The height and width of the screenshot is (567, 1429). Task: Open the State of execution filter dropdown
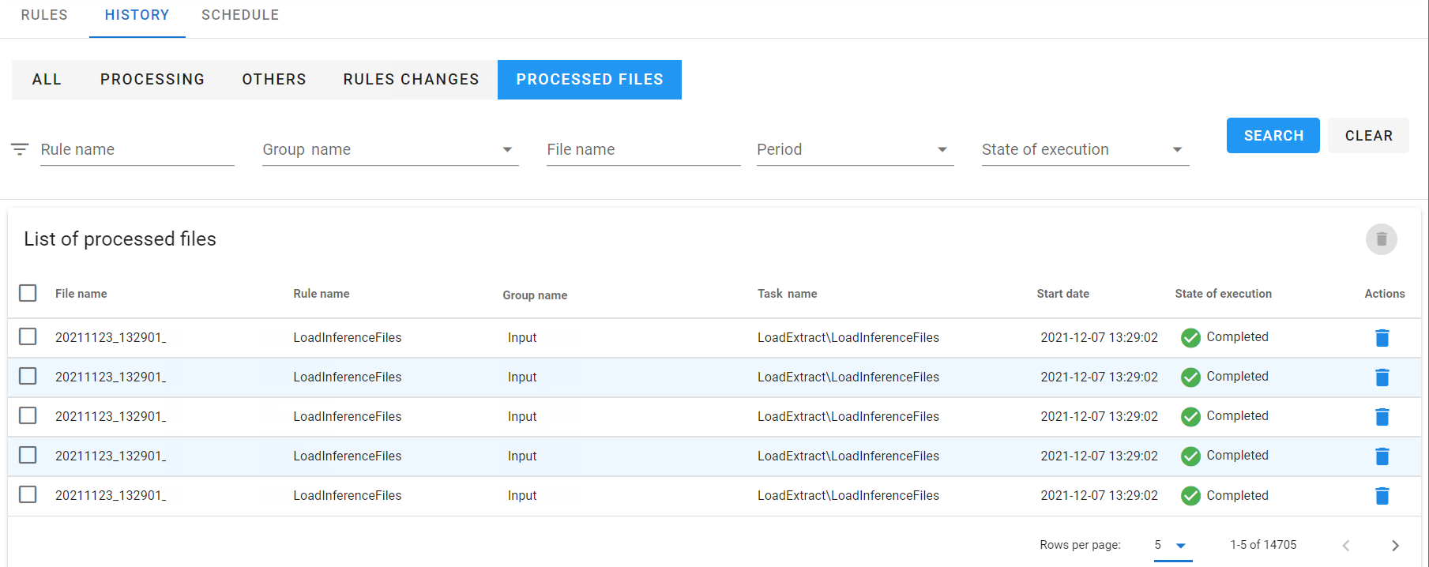pyautogui.click(x=1085, y=149)
